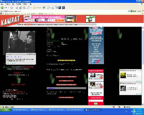
Task: Click the first site navigation link
Action: coord(20,25)
